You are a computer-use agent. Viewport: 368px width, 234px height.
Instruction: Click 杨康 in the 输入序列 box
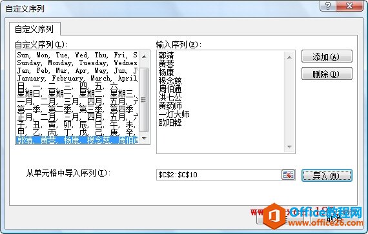point(166,72)
